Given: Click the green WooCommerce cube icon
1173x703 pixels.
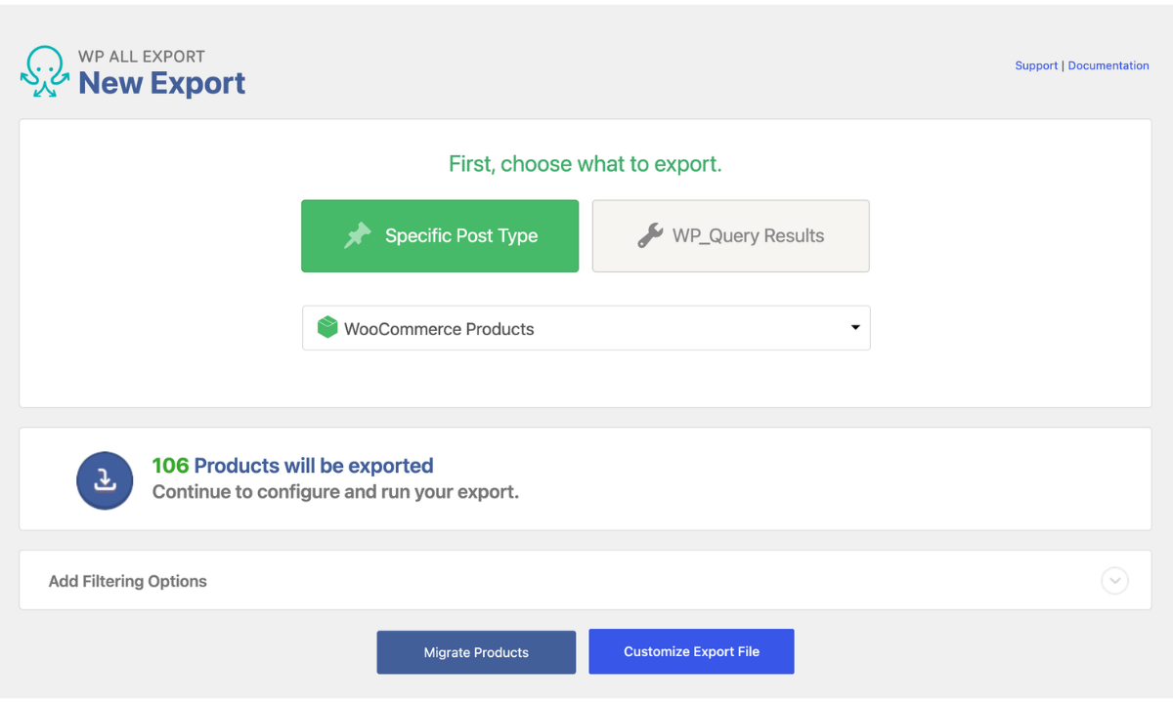Looking at the screenshot, I should (327, 328).
